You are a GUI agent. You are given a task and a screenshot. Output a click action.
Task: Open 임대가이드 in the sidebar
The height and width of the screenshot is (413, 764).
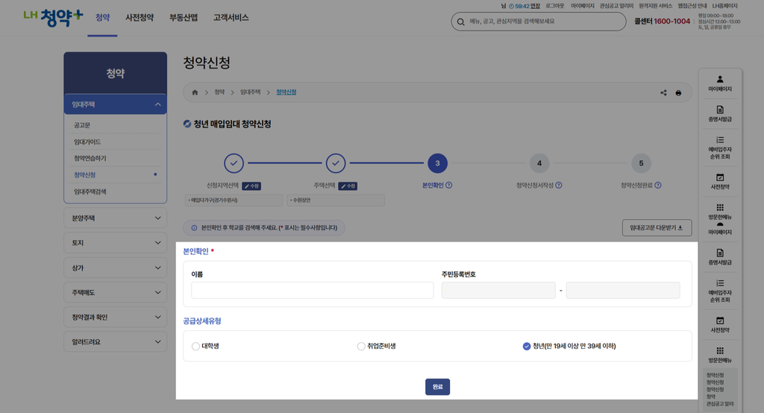click(x=87, y=142)
